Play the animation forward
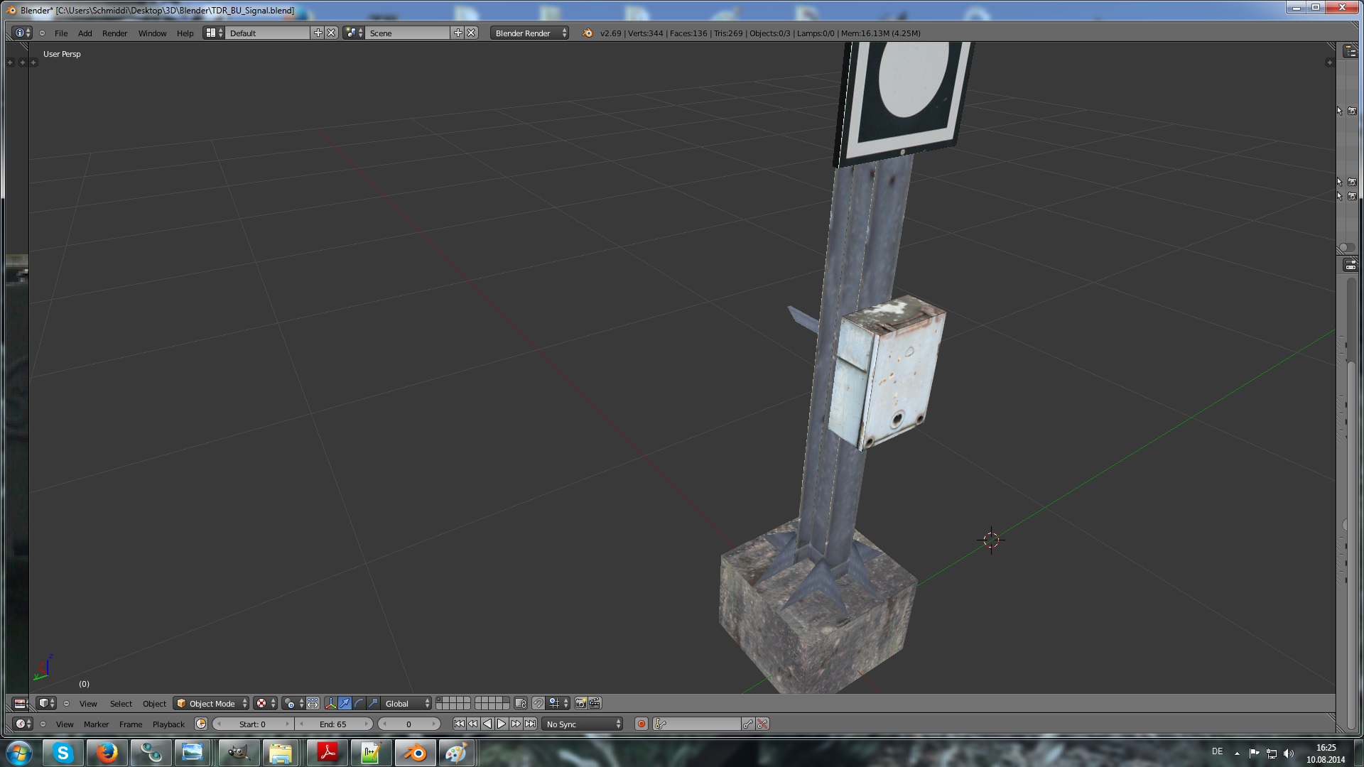The height and width of the screenshot is (767, 1364). point(502,724)
